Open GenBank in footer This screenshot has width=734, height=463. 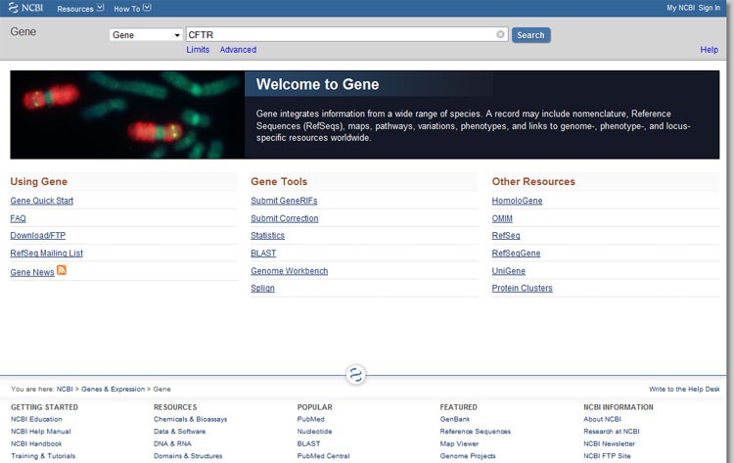pyautogui.click(x=454, y=419)
